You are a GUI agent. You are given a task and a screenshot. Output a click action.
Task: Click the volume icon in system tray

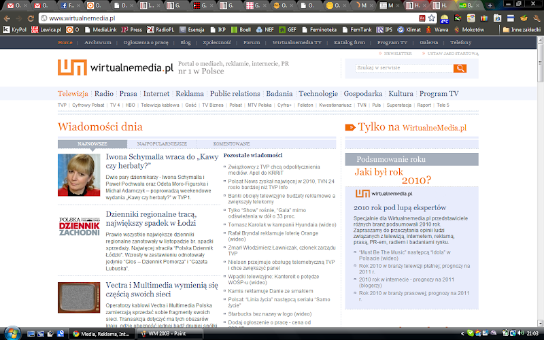520,333
